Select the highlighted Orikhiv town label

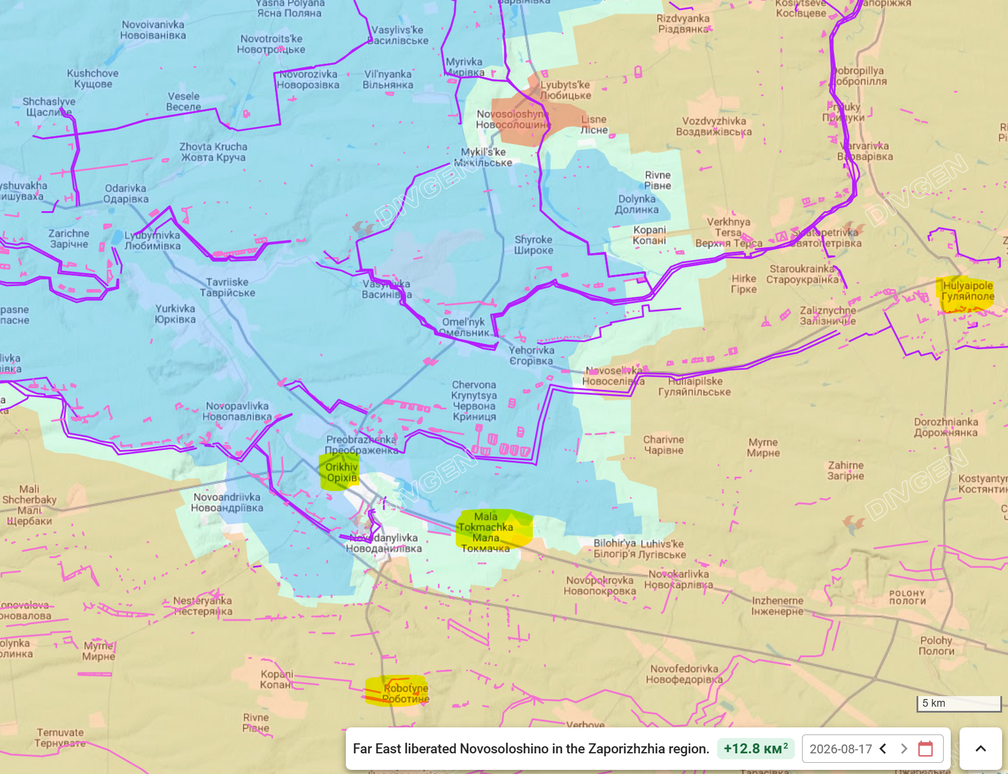tap(341, 472)
